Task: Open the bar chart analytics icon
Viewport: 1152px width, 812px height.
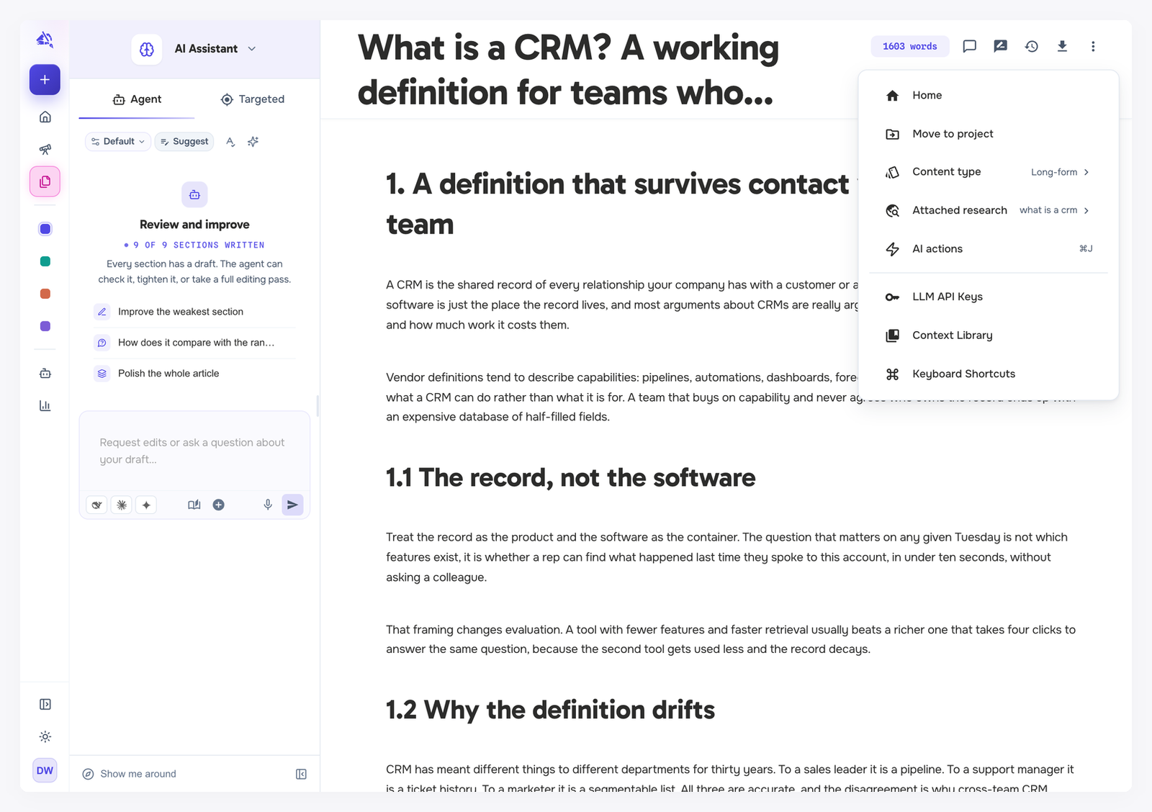Action: [x=45, y=405]
